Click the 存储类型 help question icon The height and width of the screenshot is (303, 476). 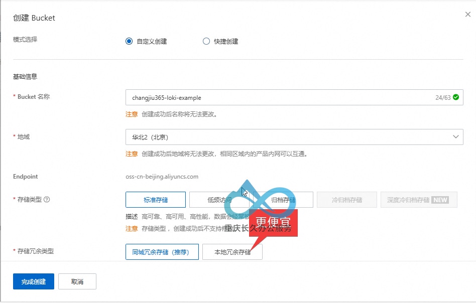[47, 200]
